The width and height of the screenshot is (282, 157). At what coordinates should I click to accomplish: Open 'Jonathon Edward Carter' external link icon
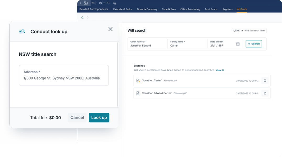265,93
